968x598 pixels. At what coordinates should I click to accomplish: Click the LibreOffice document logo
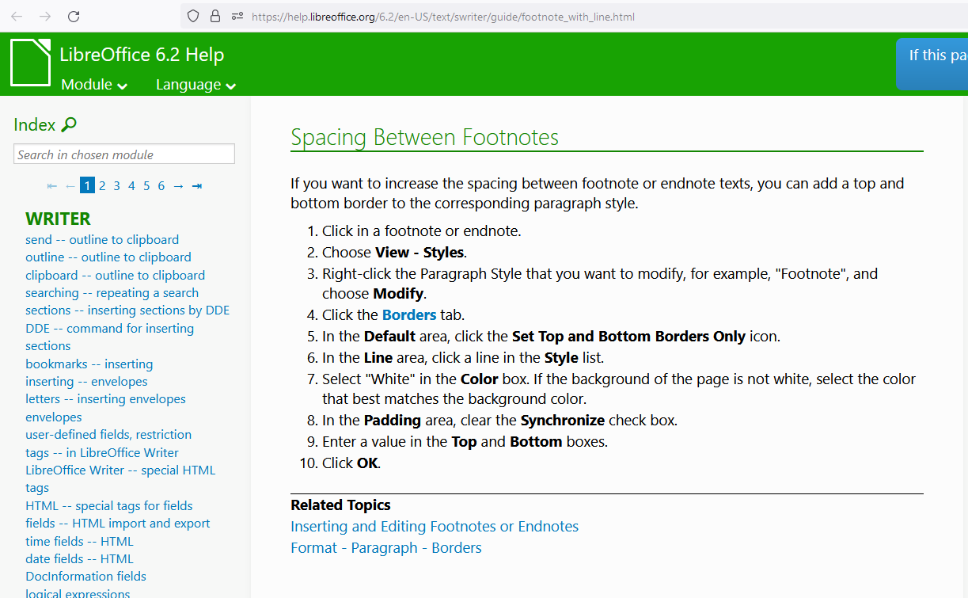coord(28,63)
